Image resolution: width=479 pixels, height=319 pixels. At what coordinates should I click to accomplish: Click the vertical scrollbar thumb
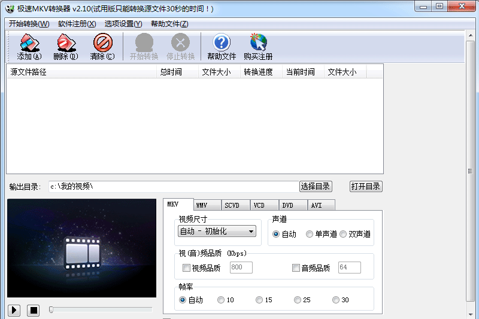pyautogui.click(x=471, y=171)
